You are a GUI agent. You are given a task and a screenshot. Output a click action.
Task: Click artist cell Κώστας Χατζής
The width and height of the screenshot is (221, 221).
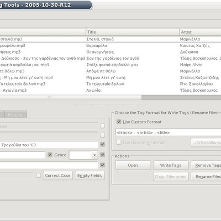(195, 45)
